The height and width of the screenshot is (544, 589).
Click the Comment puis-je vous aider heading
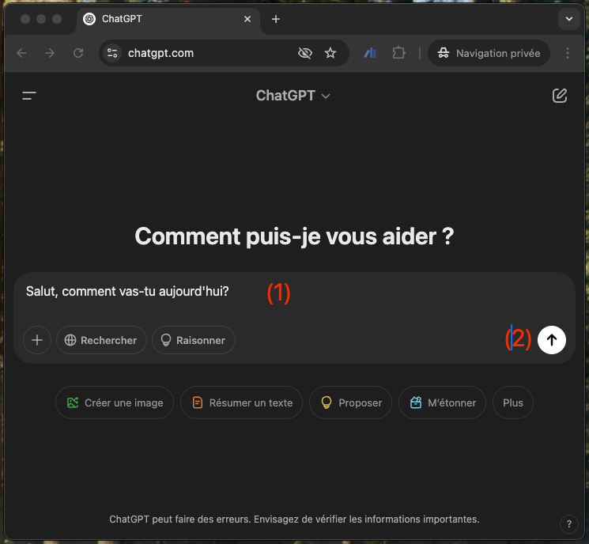(294, 236)
